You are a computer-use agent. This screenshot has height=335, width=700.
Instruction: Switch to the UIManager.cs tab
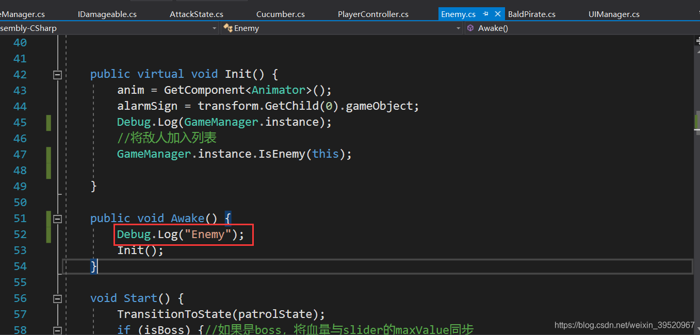pyautogui.click(x=614, y=14)
